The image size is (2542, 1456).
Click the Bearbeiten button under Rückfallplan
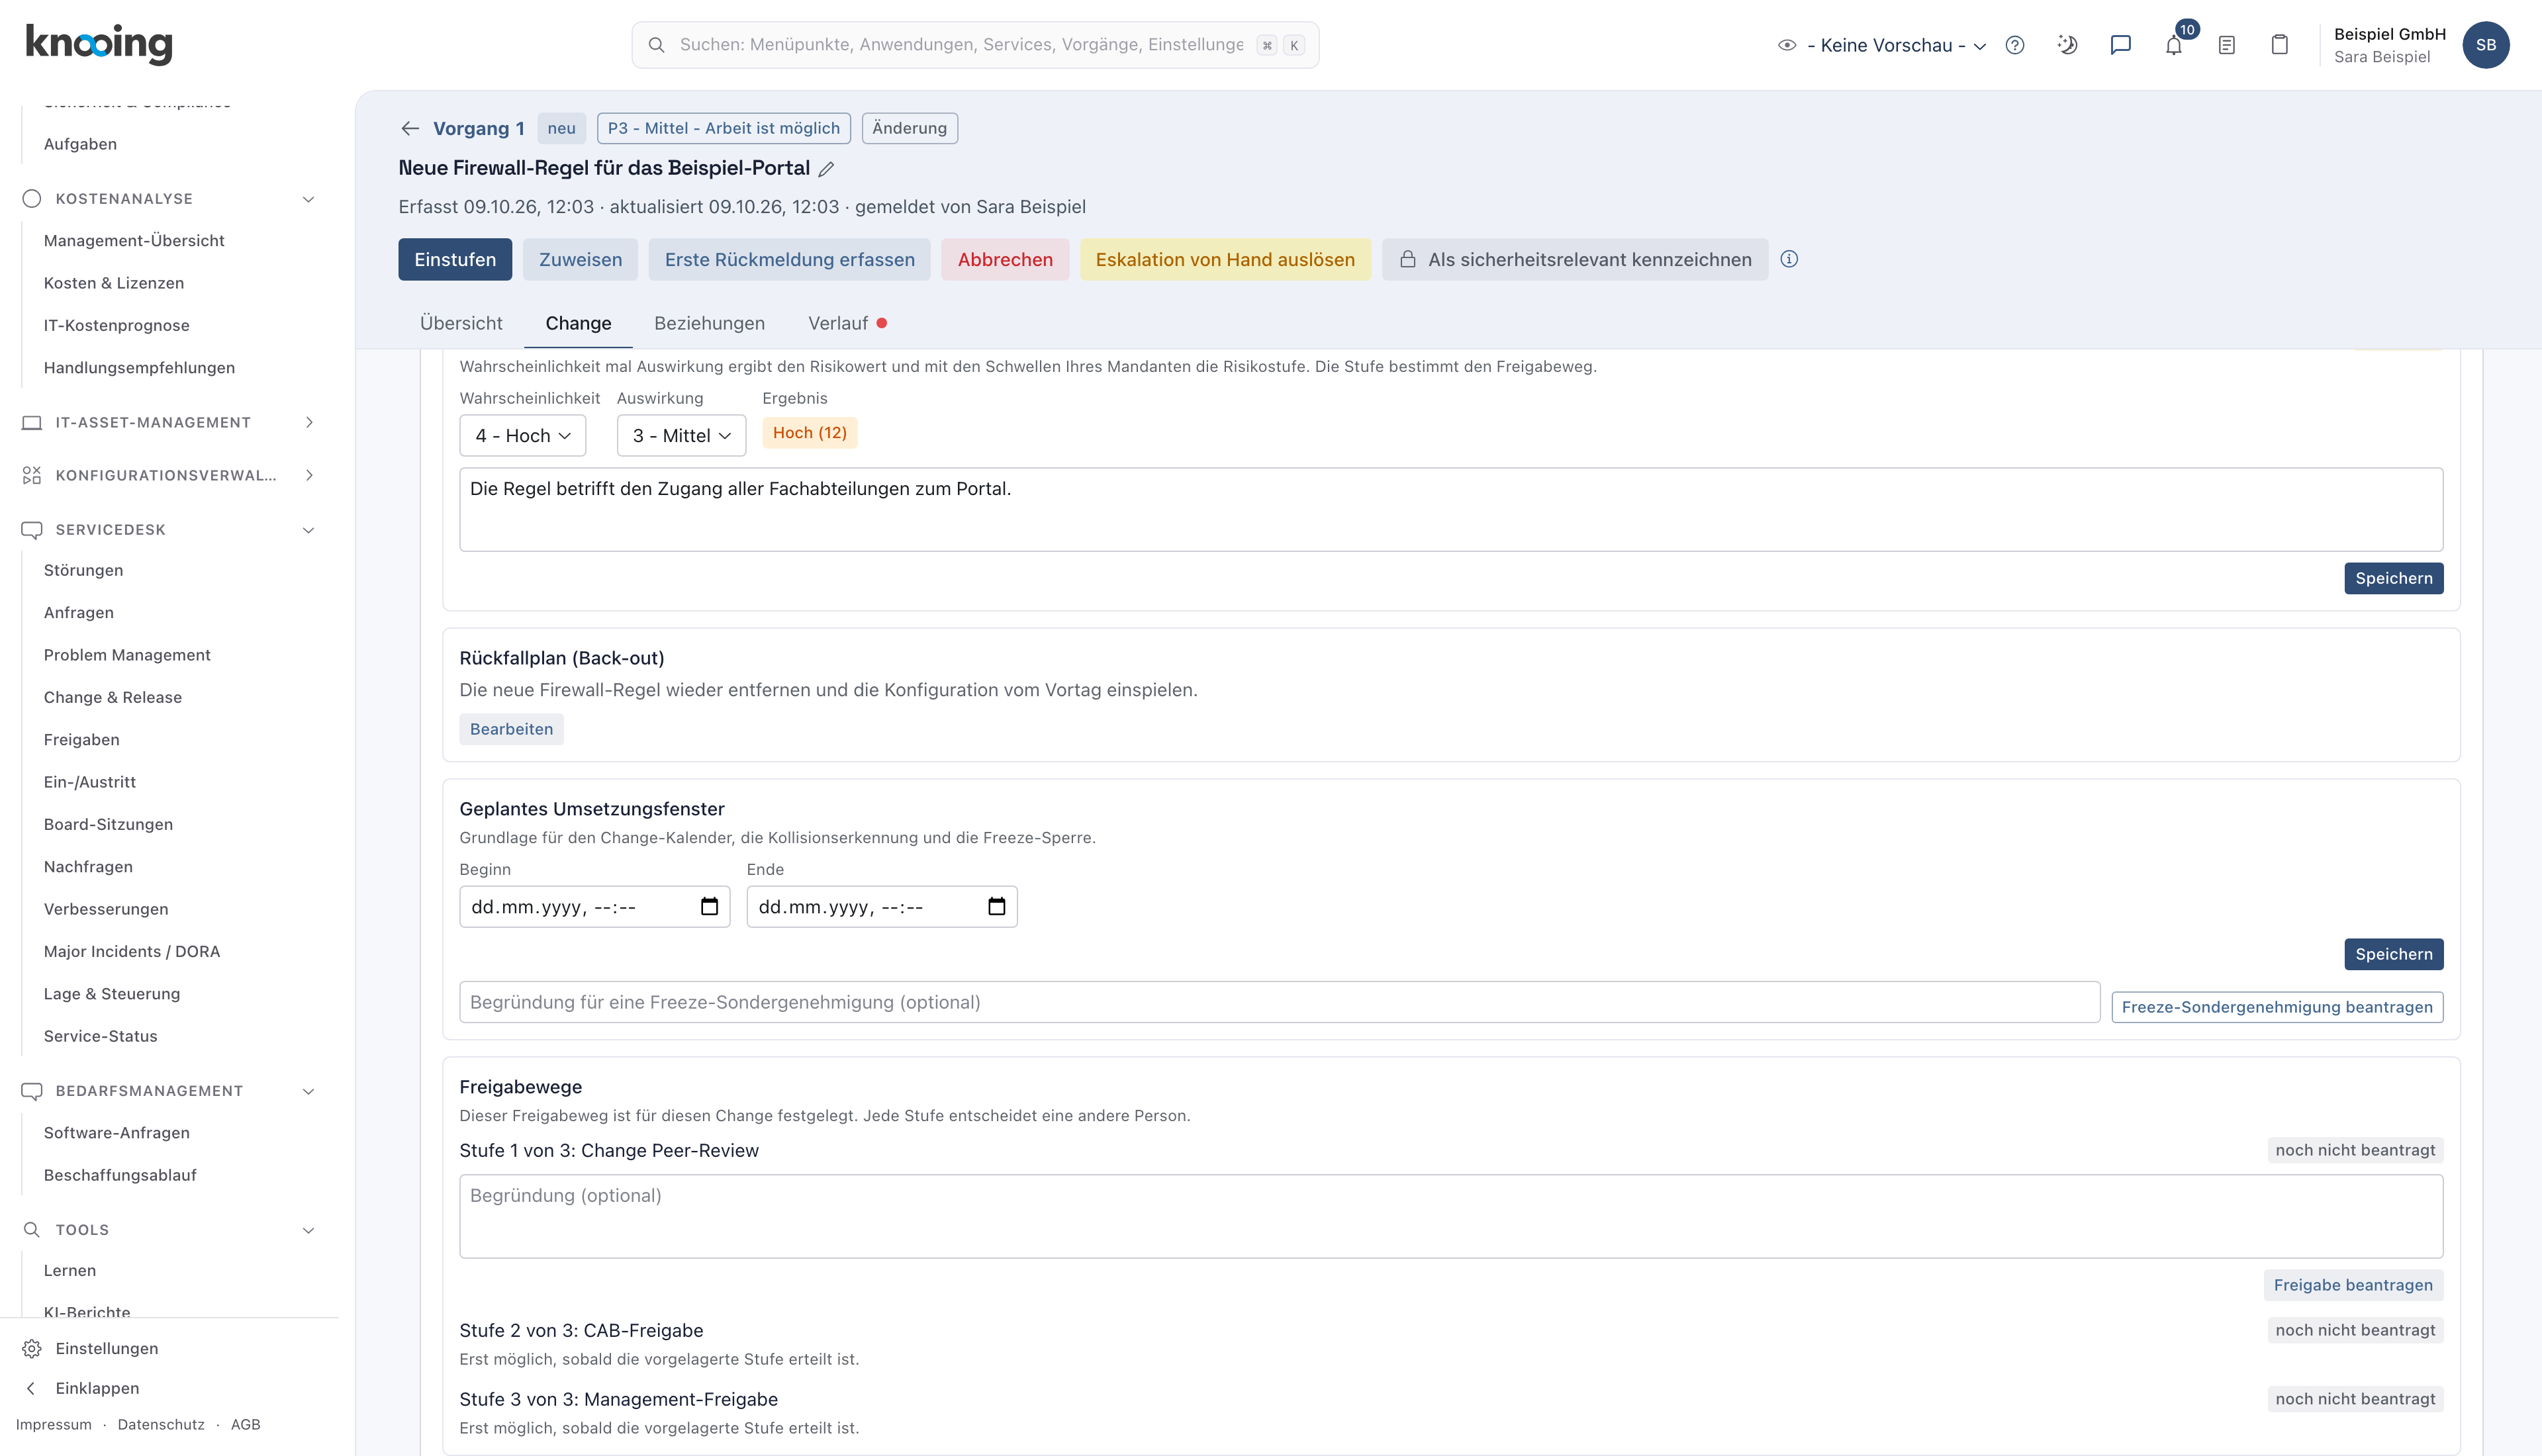click(x=511, y=729)
